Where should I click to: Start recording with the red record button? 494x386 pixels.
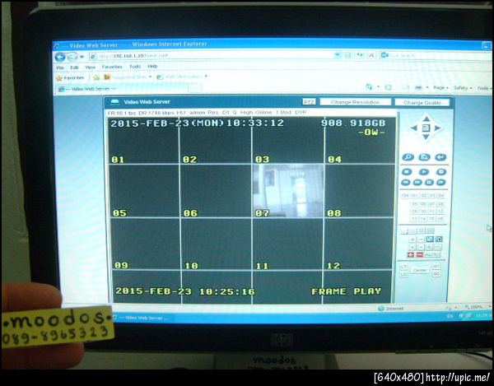(441, 172)
